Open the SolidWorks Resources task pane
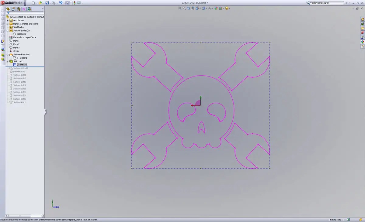 363,19
